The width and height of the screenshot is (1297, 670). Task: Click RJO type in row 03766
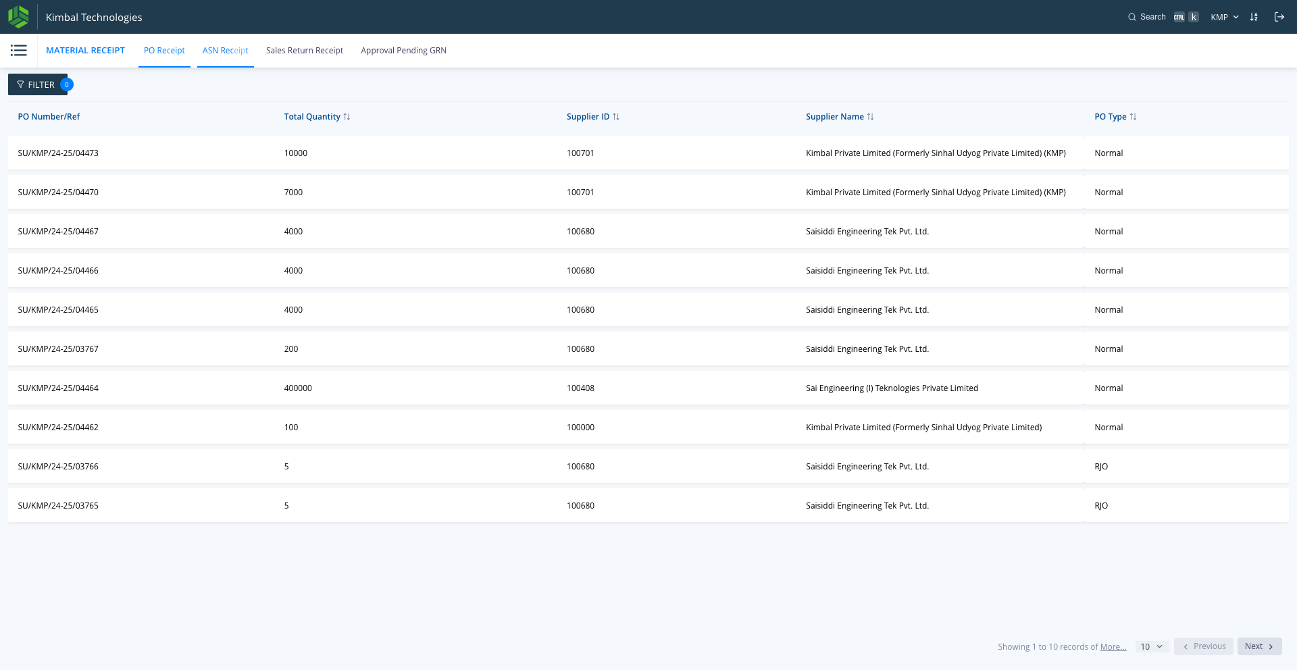click(1101, 467)
